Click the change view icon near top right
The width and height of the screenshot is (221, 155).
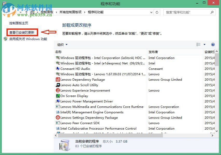pyautogui.click(x=198, y=44)
